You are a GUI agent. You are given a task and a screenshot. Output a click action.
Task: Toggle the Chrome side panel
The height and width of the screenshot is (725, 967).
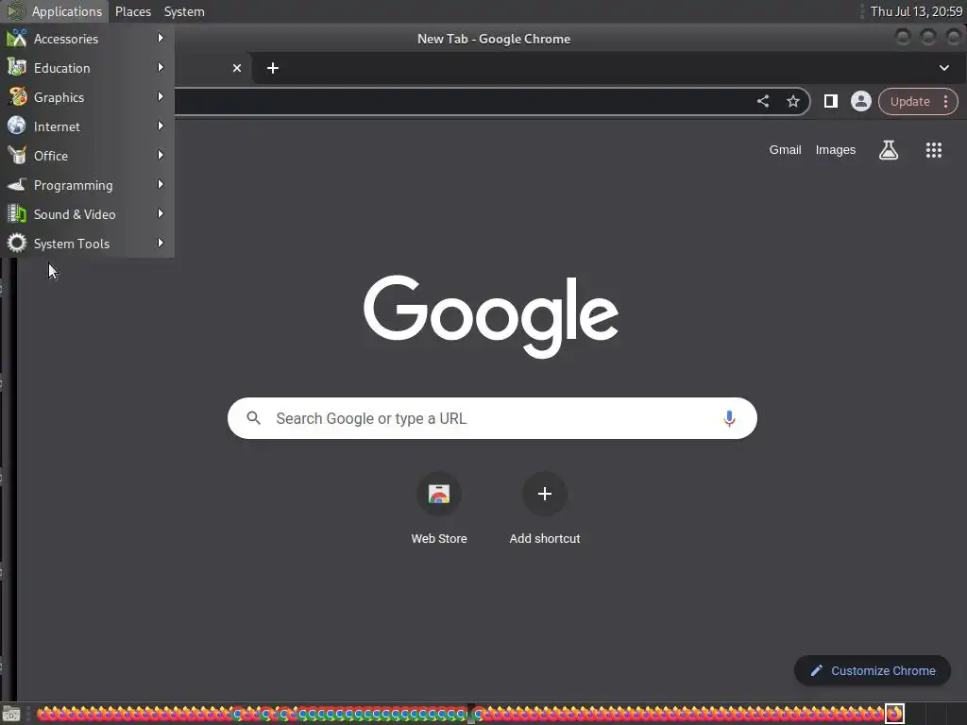pos(831,101)
